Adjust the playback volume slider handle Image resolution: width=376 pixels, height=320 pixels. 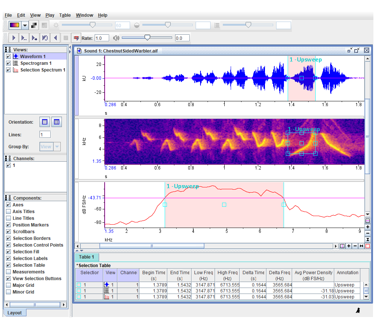147,37
